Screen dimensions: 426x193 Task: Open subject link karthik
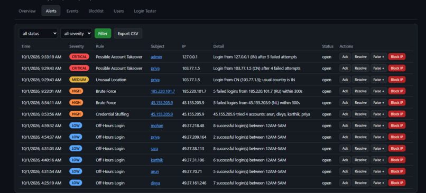(157, 160)
